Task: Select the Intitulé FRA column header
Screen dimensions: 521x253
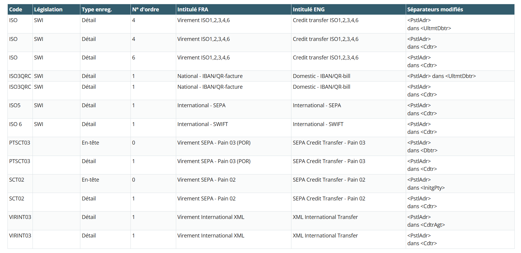Action: tap(193, 10)
